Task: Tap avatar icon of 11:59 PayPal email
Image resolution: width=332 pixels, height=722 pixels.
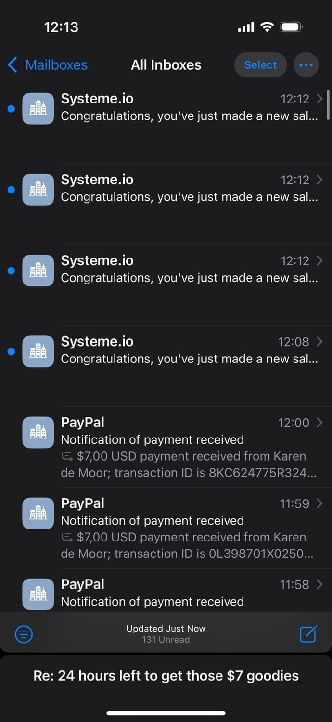Action: tap(38, 513)
